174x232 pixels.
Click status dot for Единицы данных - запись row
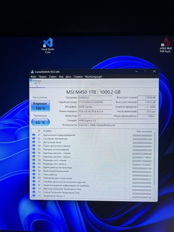tap(34, 156)
